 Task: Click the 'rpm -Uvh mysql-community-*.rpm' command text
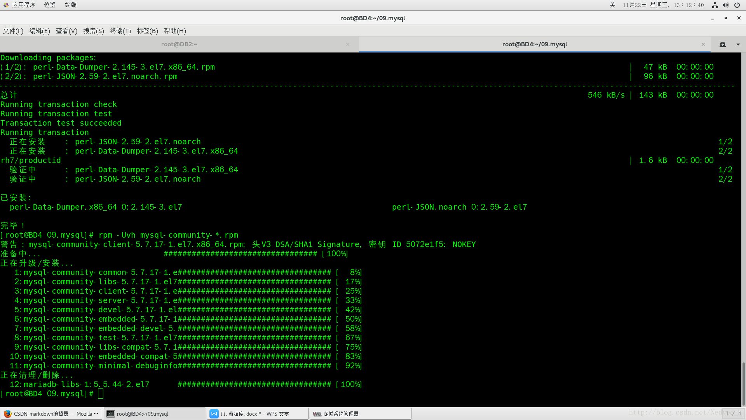[x=168, y=235]
